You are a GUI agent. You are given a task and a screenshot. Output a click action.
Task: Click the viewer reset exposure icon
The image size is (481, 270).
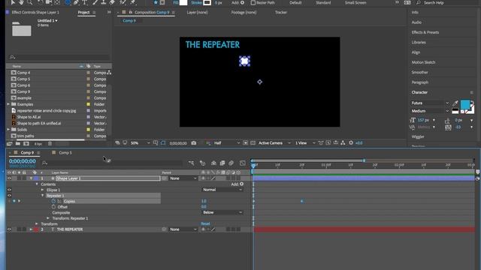tap(351, 143)
